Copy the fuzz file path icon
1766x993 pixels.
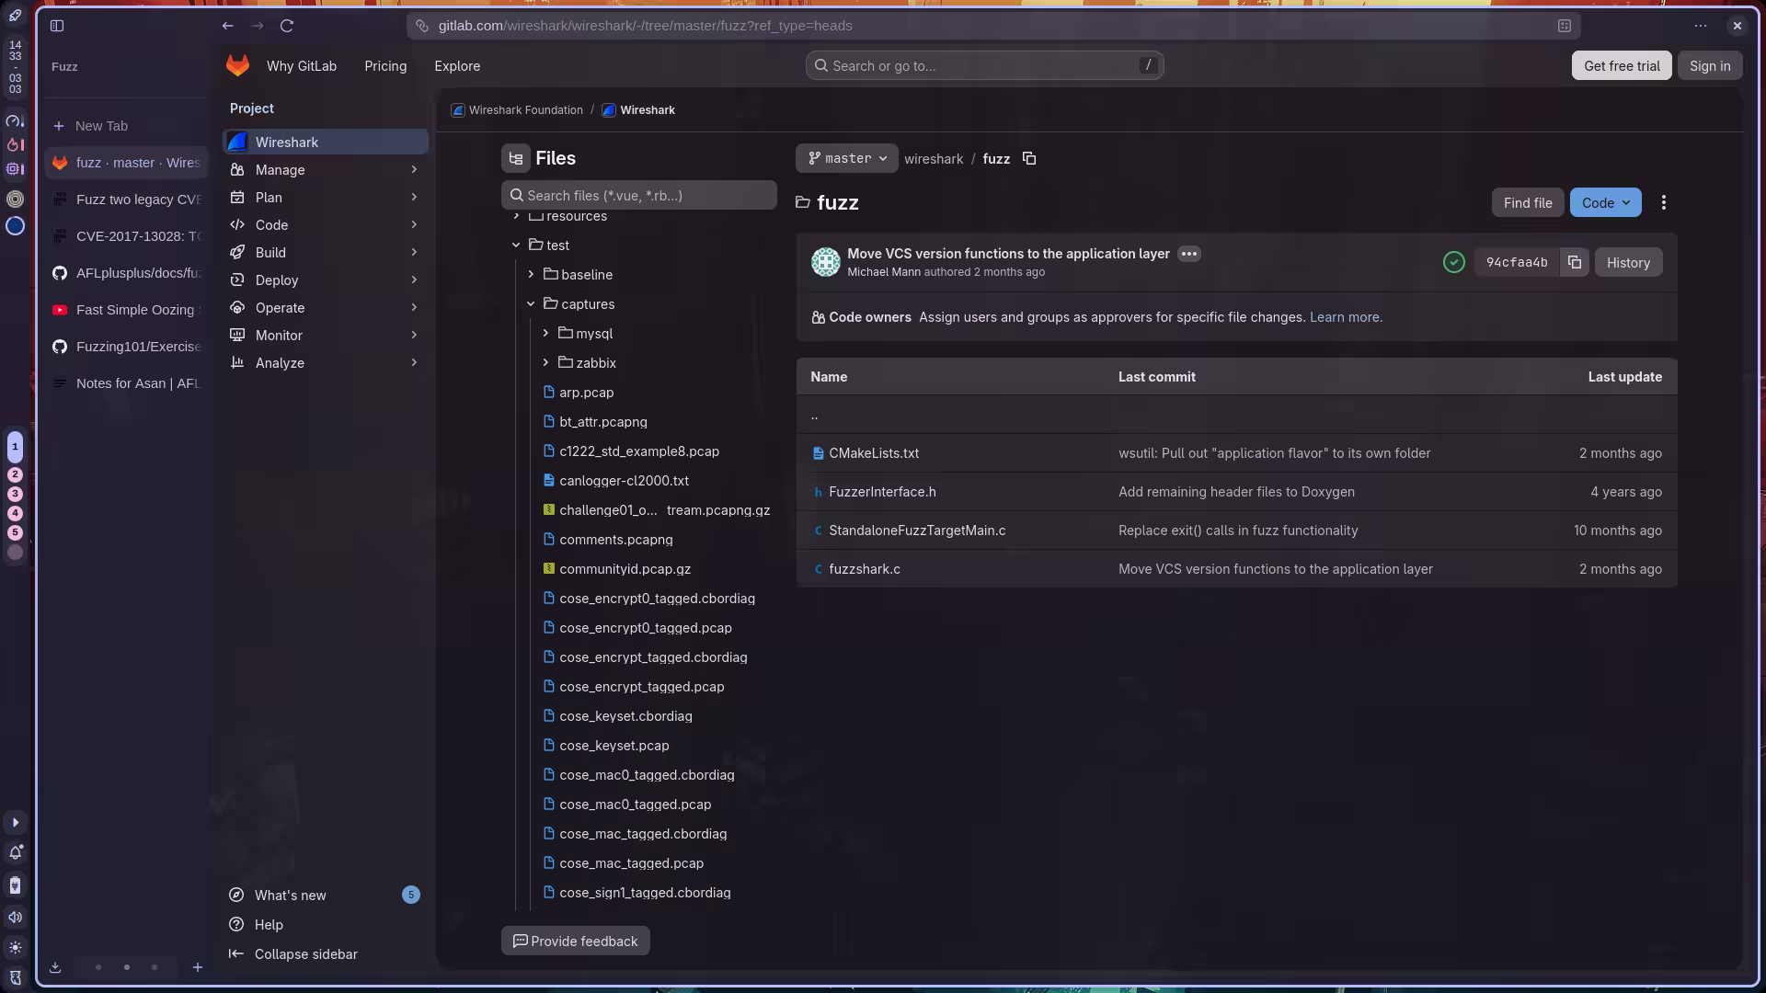[1029, 158]
